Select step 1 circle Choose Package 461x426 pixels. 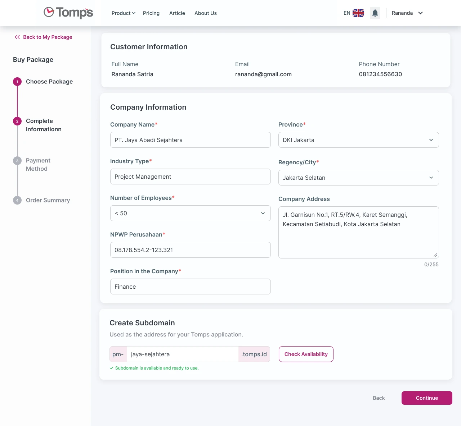click(17, 82)
